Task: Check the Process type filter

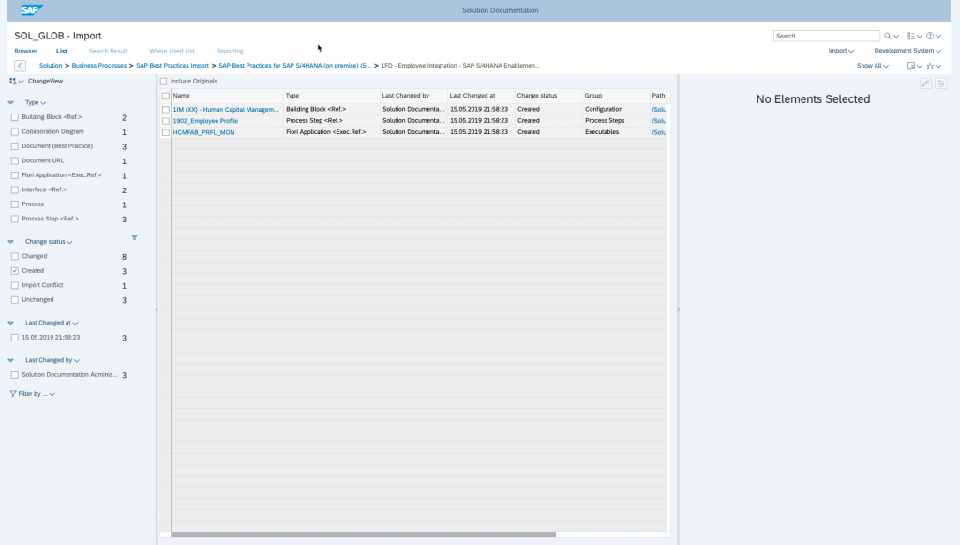Action: [x=15, y=204]
